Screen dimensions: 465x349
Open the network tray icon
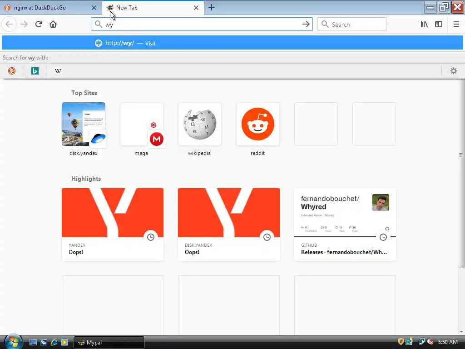421,342
